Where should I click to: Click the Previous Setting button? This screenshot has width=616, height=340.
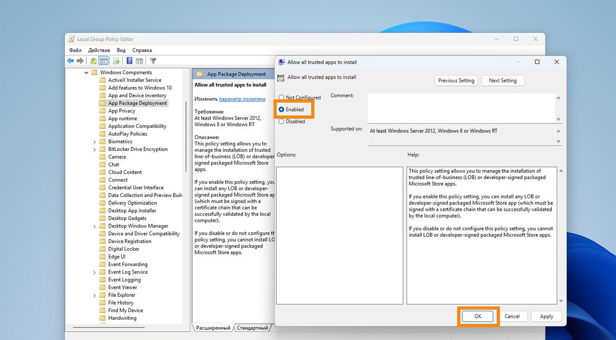pyautogui.click(x=456, y=81)
